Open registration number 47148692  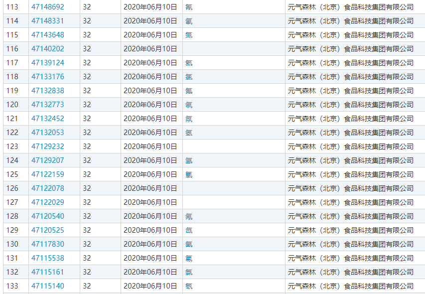click(x=48, y=7)
